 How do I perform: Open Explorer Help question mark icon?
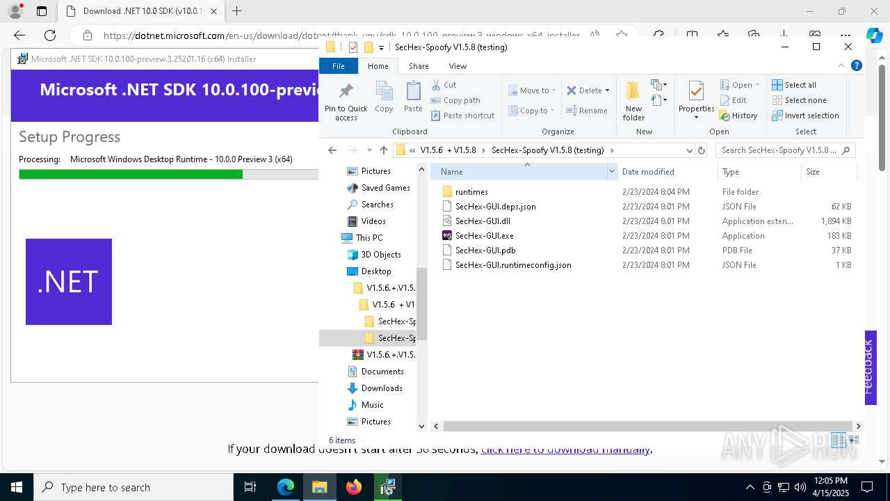(857, 65)
